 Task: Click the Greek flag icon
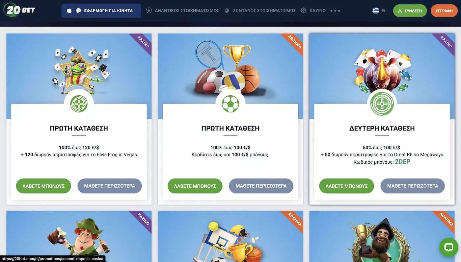click(x=376, y=11)
